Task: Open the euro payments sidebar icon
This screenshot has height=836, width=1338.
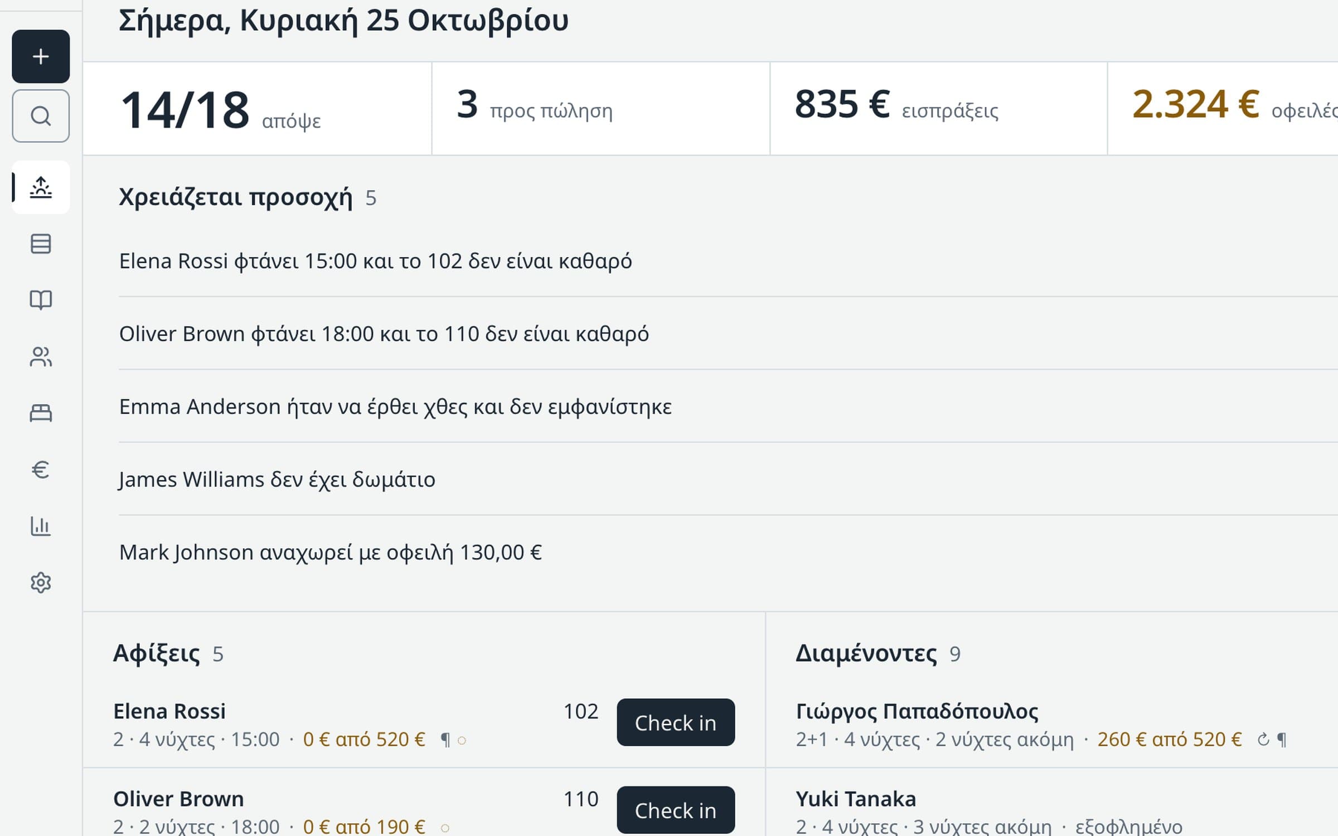Action: (x=41, y=470)
